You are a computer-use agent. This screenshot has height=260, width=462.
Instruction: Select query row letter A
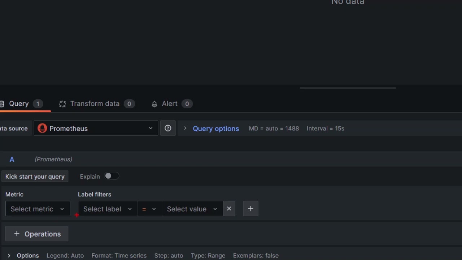coord(12,159)
